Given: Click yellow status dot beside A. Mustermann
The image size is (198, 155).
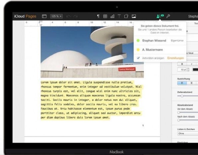Looking at the screenshot, I should pyautogui.click(x=138, y=50).
